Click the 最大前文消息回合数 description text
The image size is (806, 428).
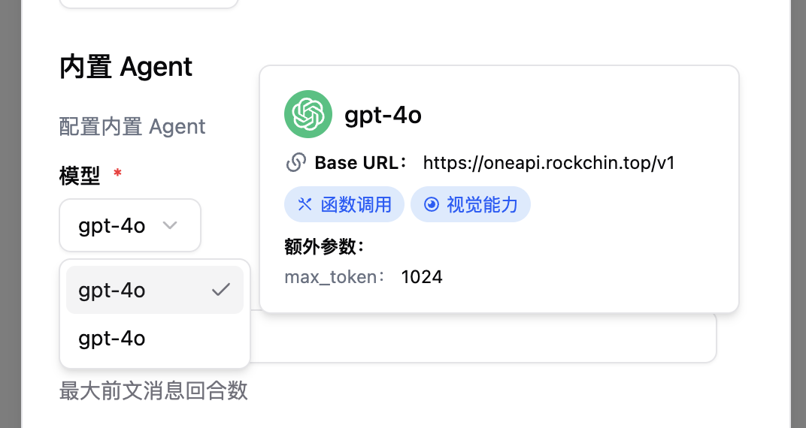click(x=153, y=391)
